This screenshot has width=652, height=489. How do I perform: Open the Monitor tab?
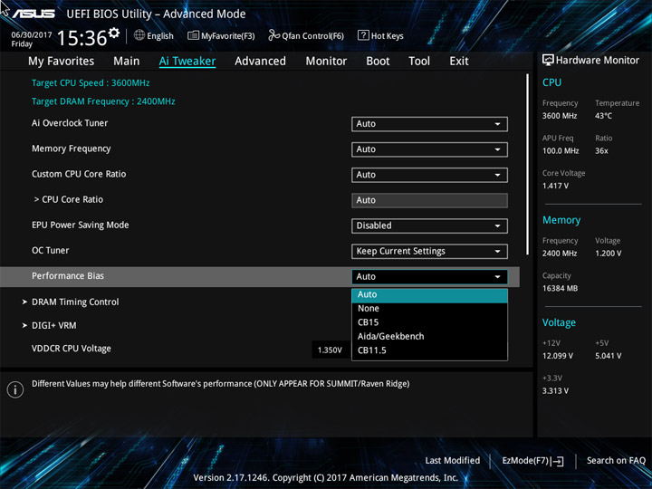326,62
